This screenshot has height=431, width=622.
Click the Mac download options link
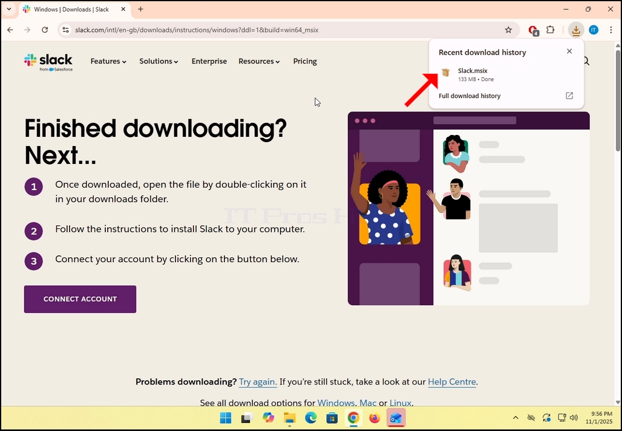point(368,403)
